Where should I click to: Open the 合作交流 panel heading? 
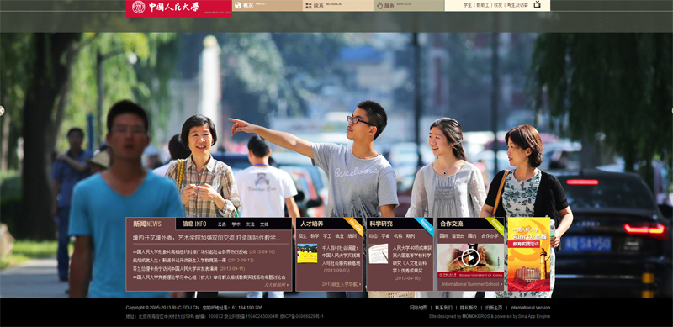click(452, 224)
